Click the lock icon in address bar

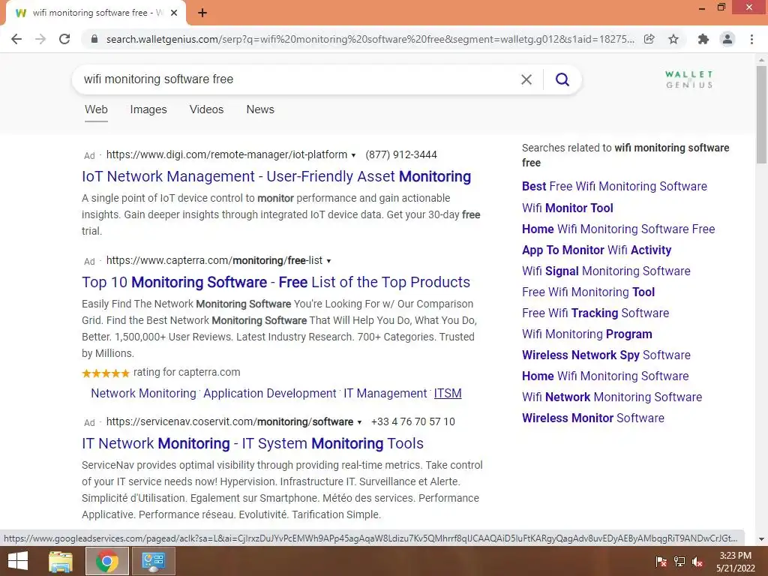94,39
